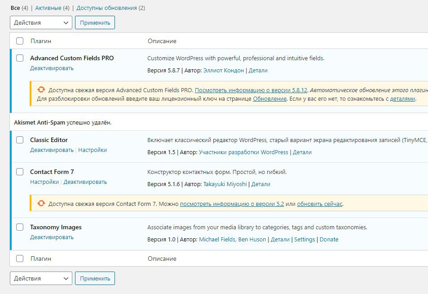Deactivate Advanced Custom Fields PRO
This screenshot has width=428, height=294.
[x=52, y=68]
